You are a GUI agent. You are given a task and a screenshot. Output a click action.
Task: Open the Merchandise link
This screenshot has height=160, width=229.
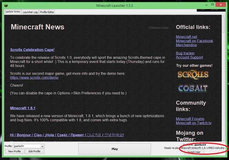tap(187, 45)
